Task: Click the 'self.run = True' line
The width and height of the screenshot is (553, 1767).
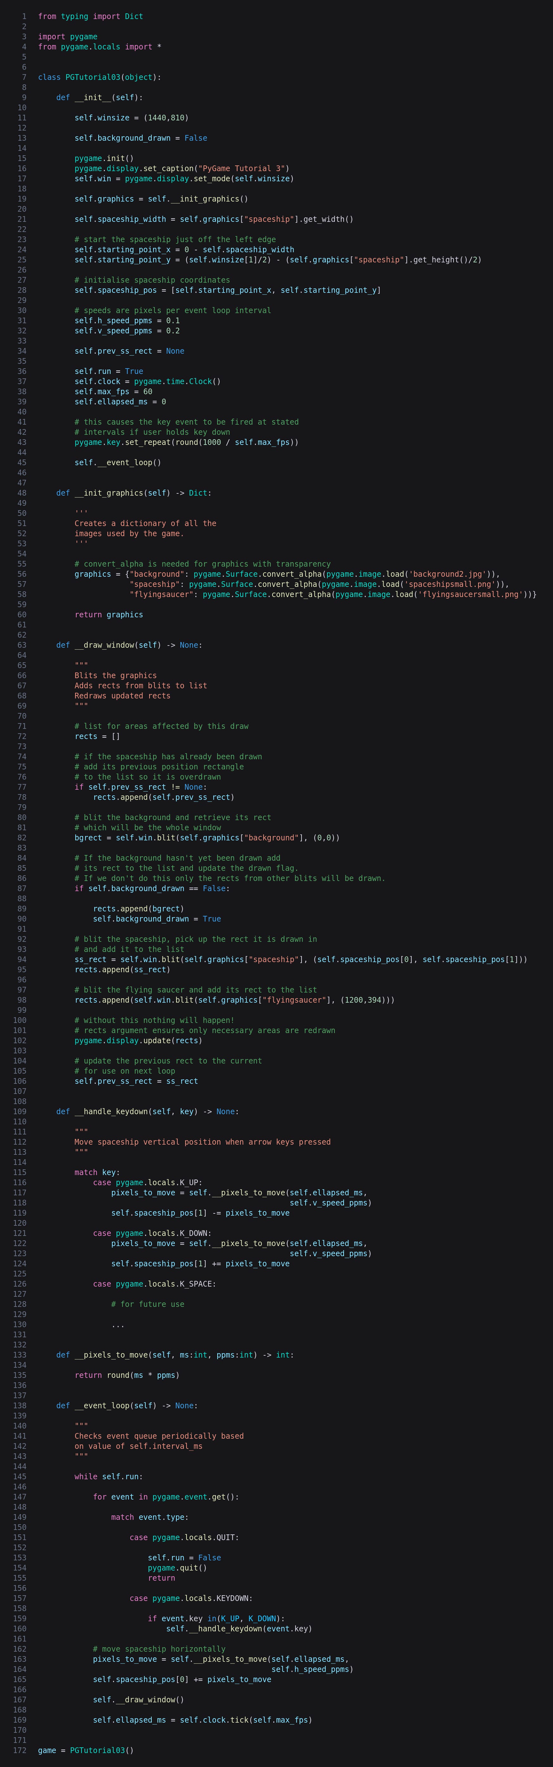Action: coord(109,371)
